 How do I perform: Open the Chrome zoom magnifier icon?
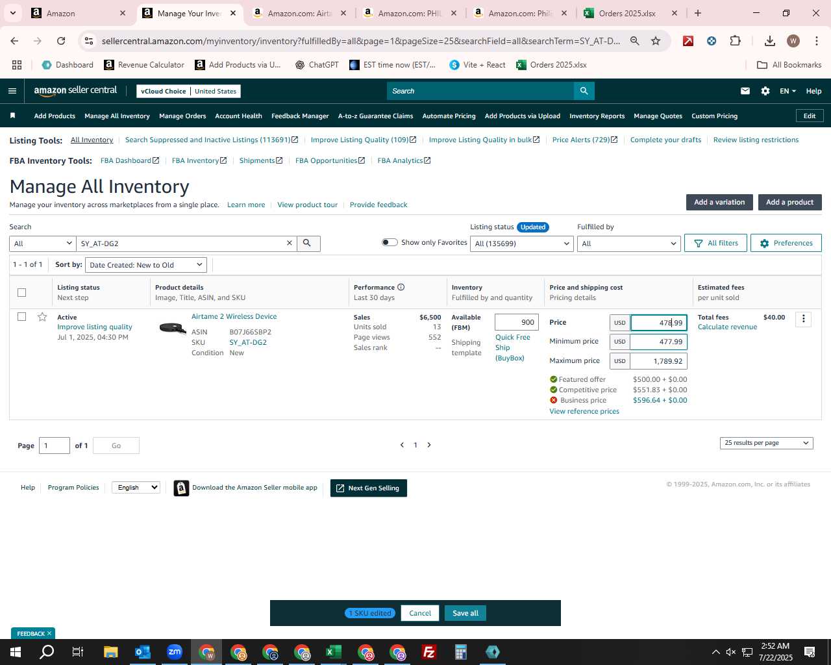pyautogui.click(x=634, y=41)
